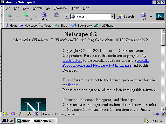Collapse the navigation toolbar grippy
Image resolution: width=166 pixels, height=124 pixels.
(2, 17)
